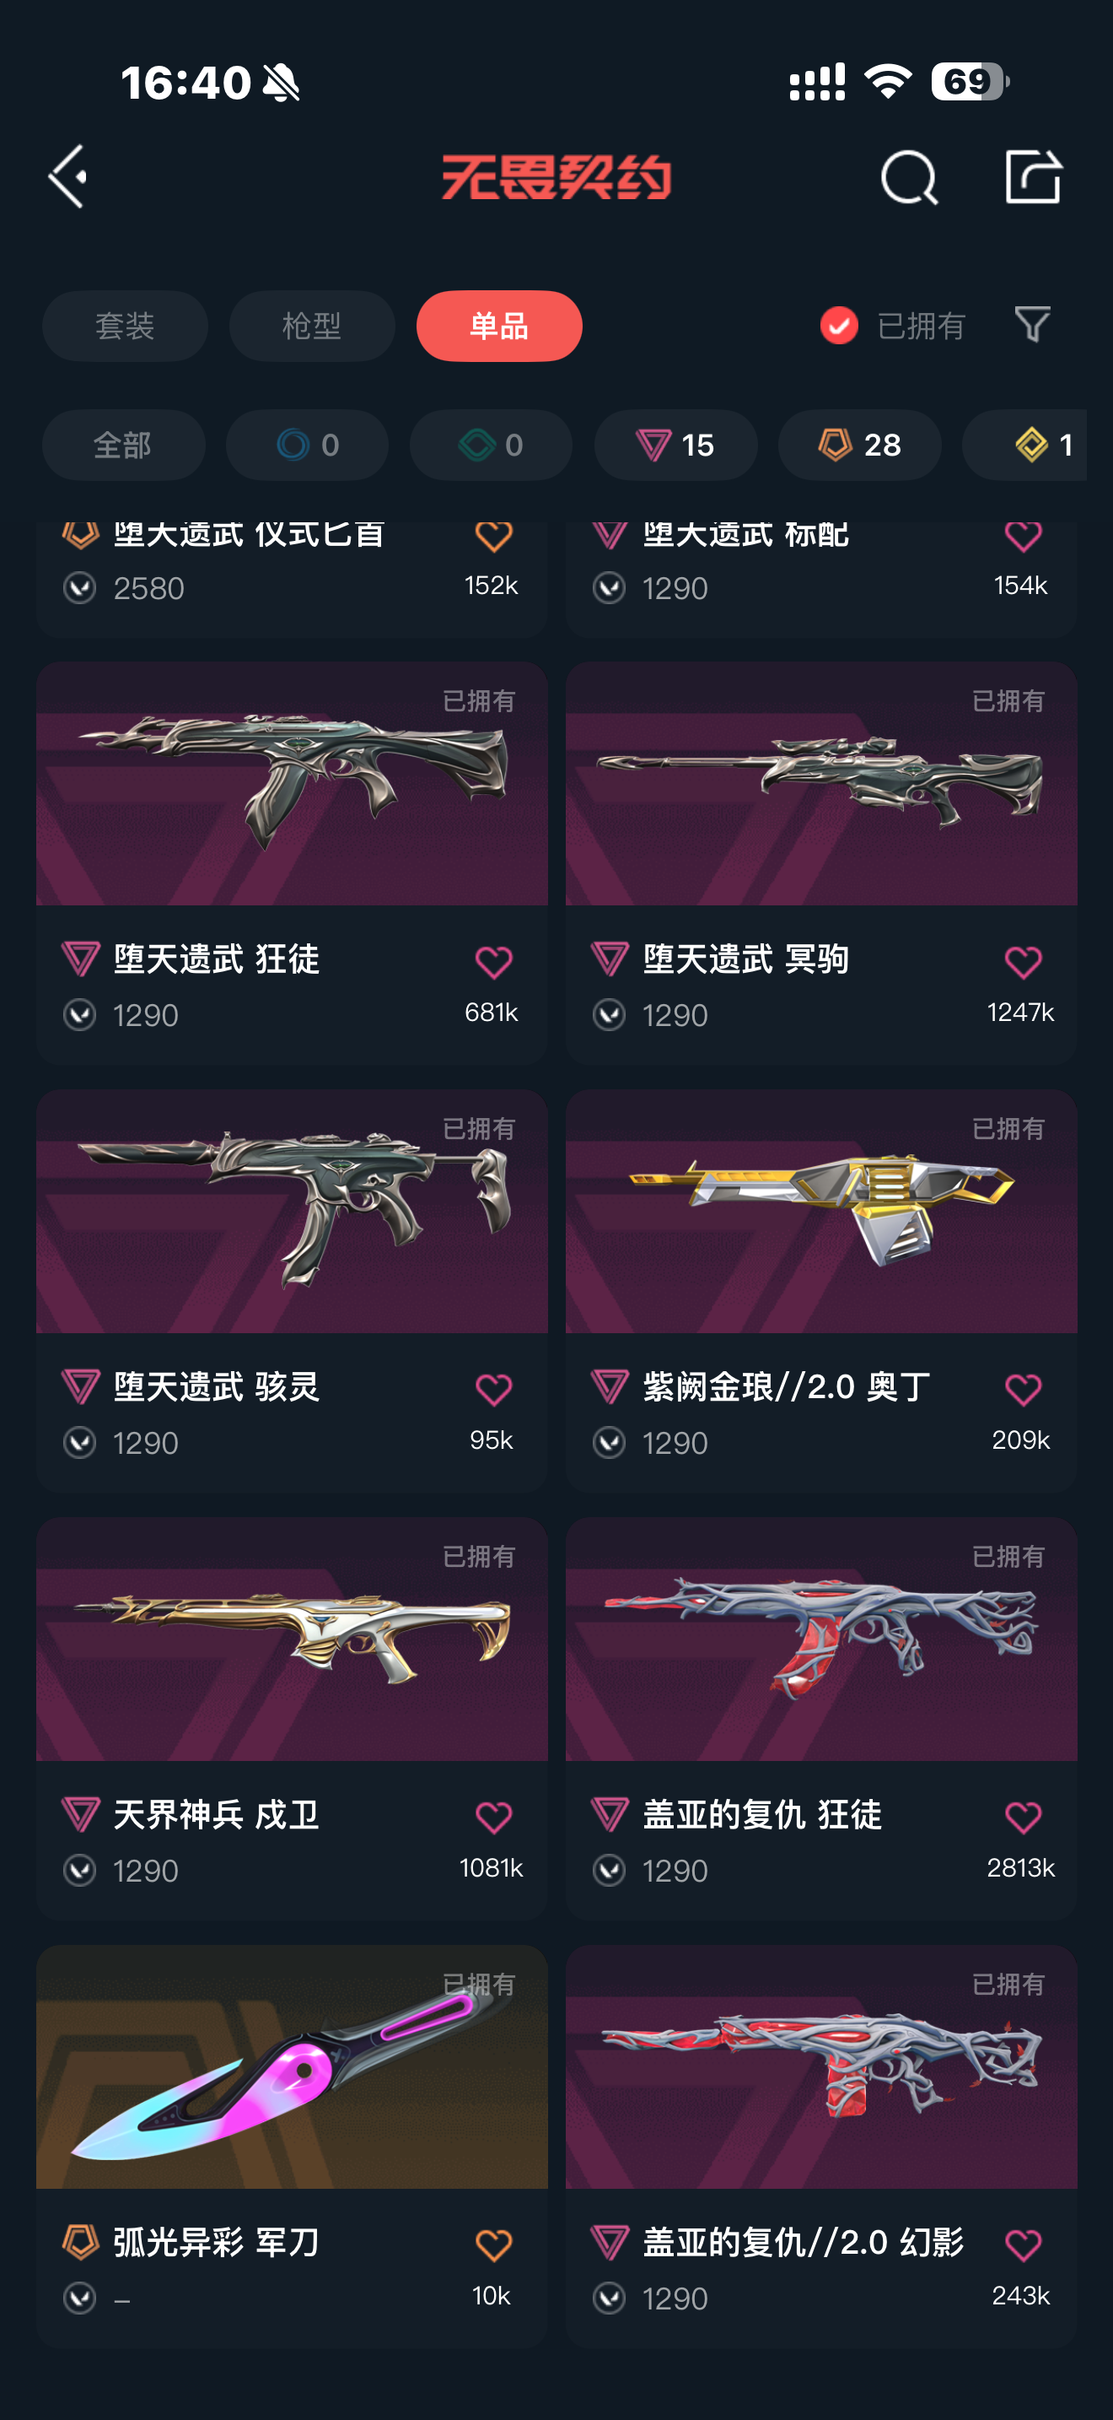Like 盖亚的复仇 狂徒 via heart icon
1113x2420 pixels.
(x=1023, y=1817)
